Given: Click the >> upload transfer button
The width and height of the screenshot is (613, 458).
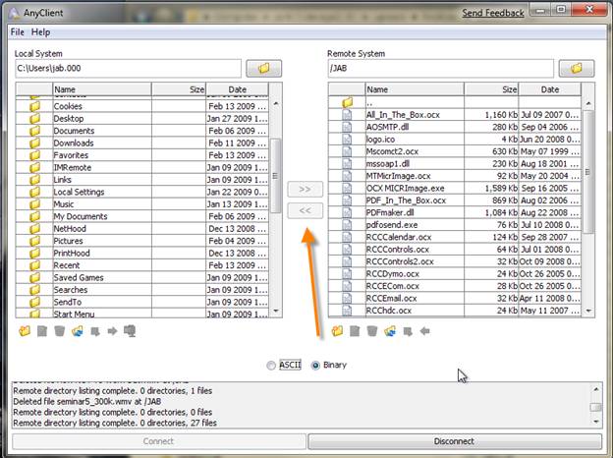Looking at the screenshot, I should tap(305, 190).
